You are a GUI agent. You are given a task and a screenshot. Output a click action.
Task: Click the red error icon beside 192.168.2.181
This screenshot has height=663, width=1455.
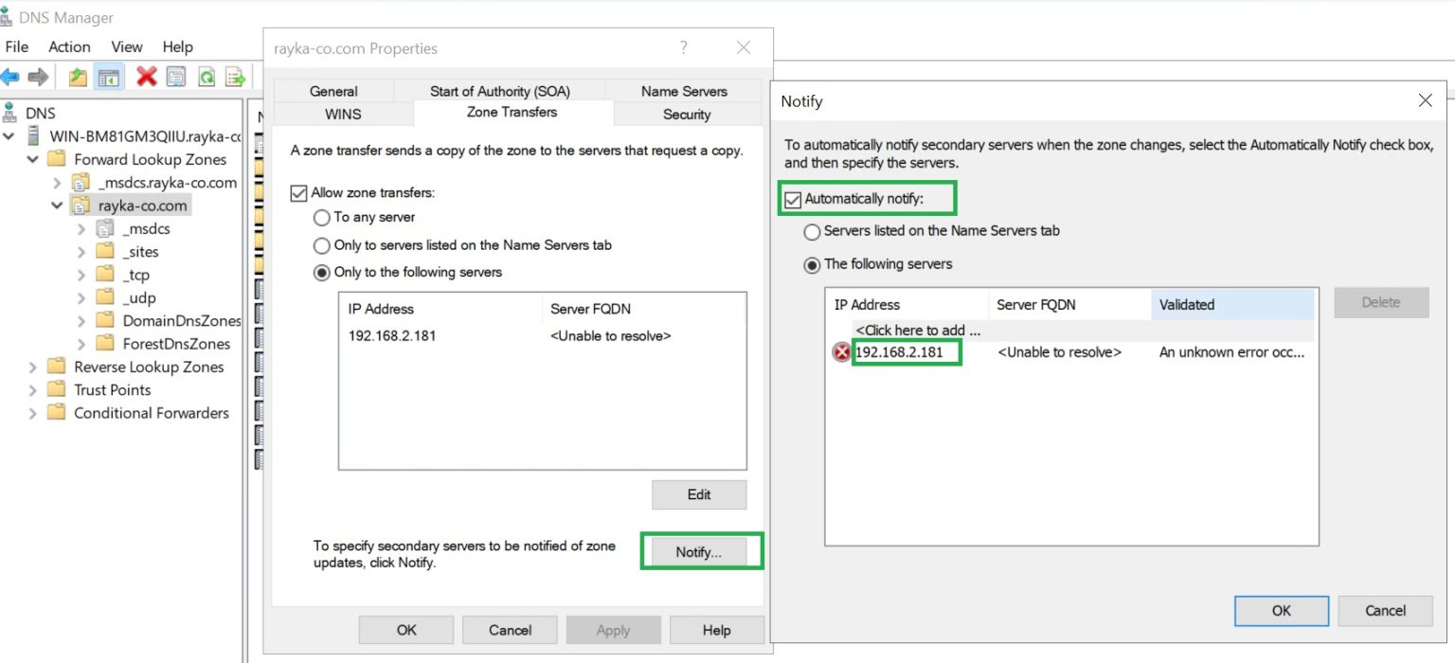pos(841,352)
